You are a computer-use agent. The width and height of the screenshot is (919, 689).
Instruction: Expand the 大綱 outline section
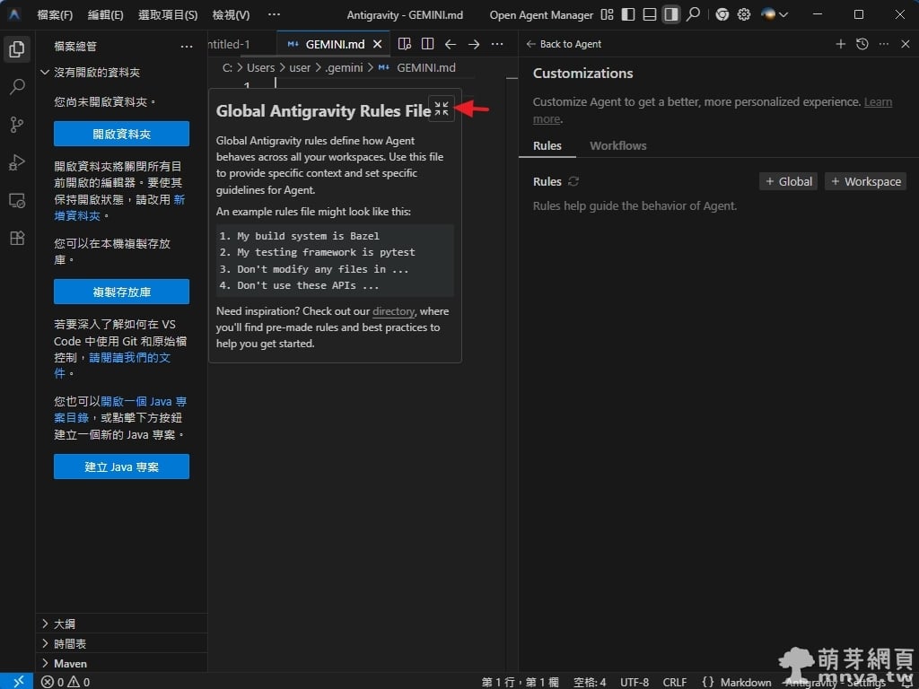[65, 624]
